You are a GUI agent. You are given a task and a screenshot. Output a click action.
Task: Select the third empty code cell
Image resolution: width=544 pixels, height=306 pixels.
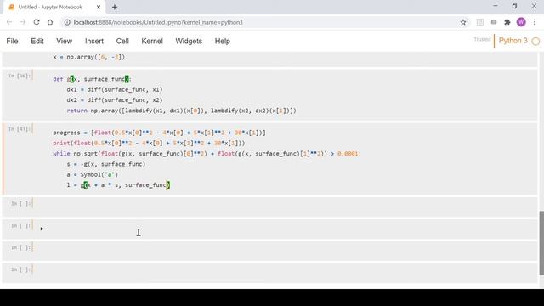(270, 251)
